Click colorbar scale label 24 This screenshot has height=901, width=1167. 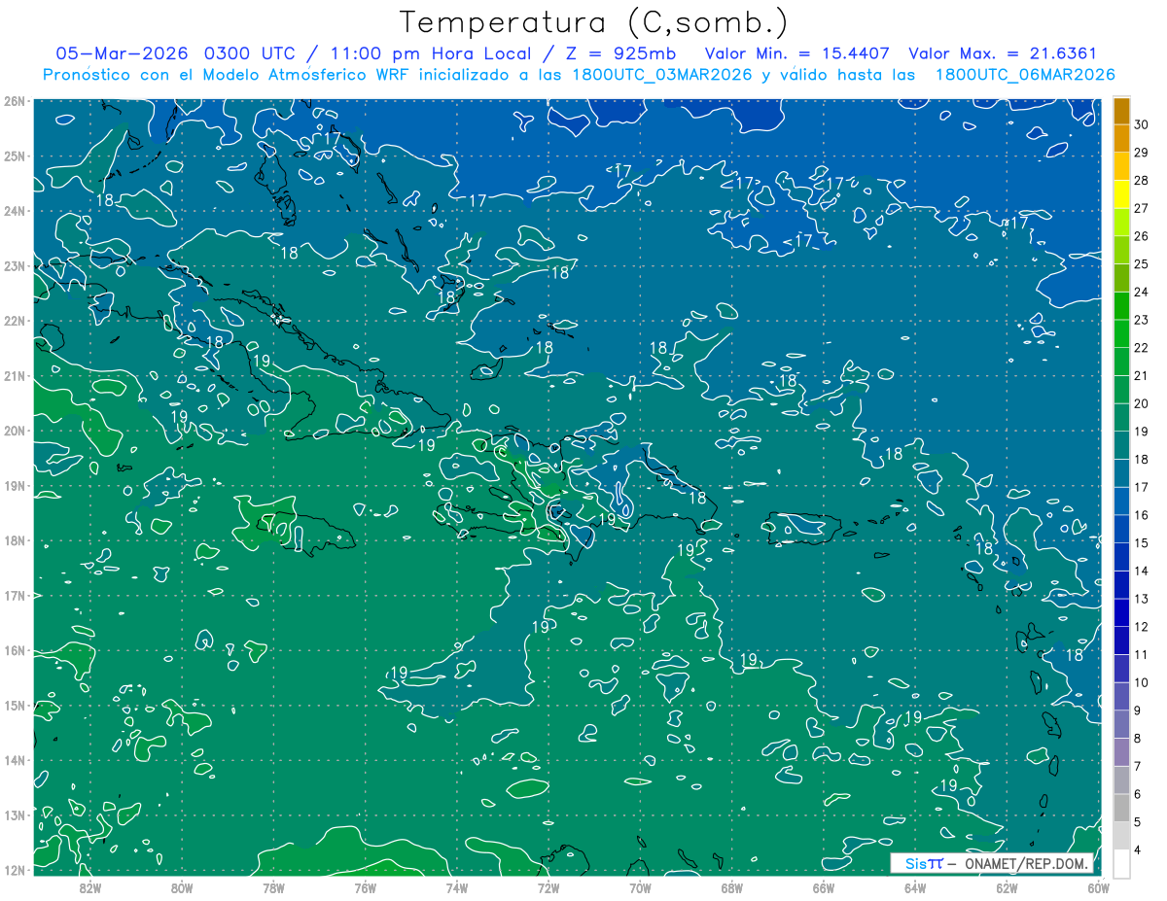tap(1141, 292)
